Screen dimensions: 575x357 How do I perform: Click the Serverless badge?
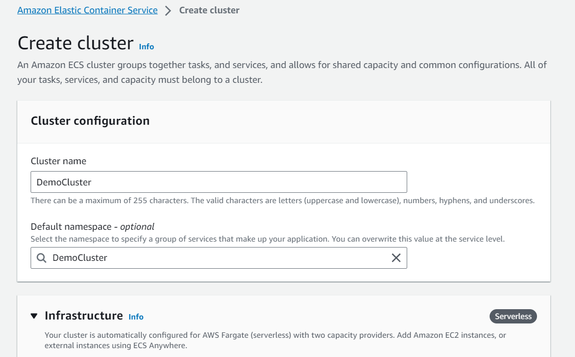click(x=513, y=316)
